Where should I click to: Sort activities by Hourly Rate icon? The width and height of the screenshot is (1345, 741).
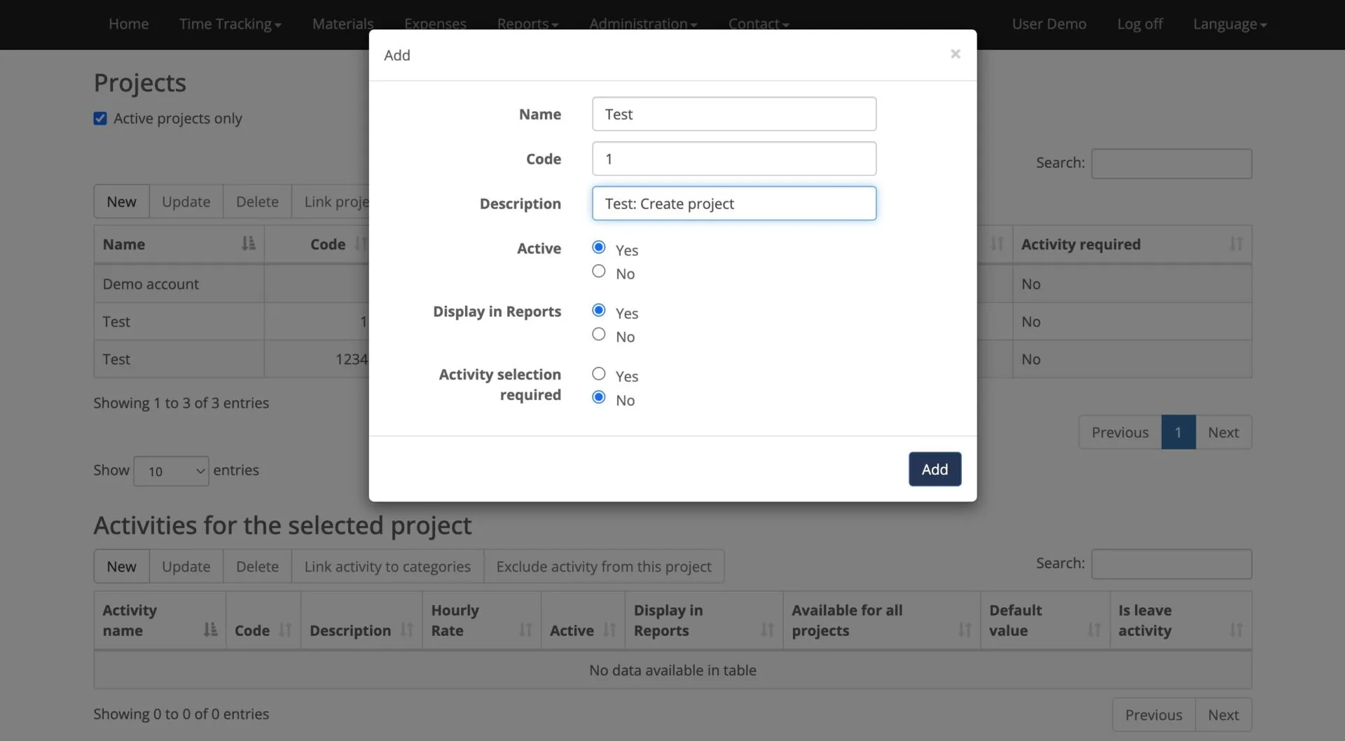pyautogui.click(x=525, y=630)
